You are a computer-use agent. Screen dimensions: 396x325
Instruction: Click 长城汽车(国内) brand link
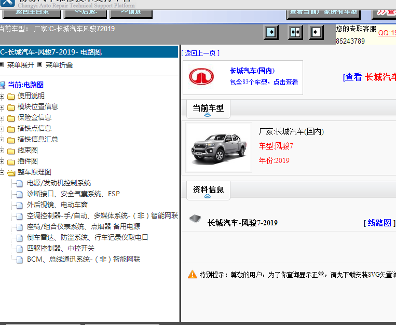tap(252, 71)
